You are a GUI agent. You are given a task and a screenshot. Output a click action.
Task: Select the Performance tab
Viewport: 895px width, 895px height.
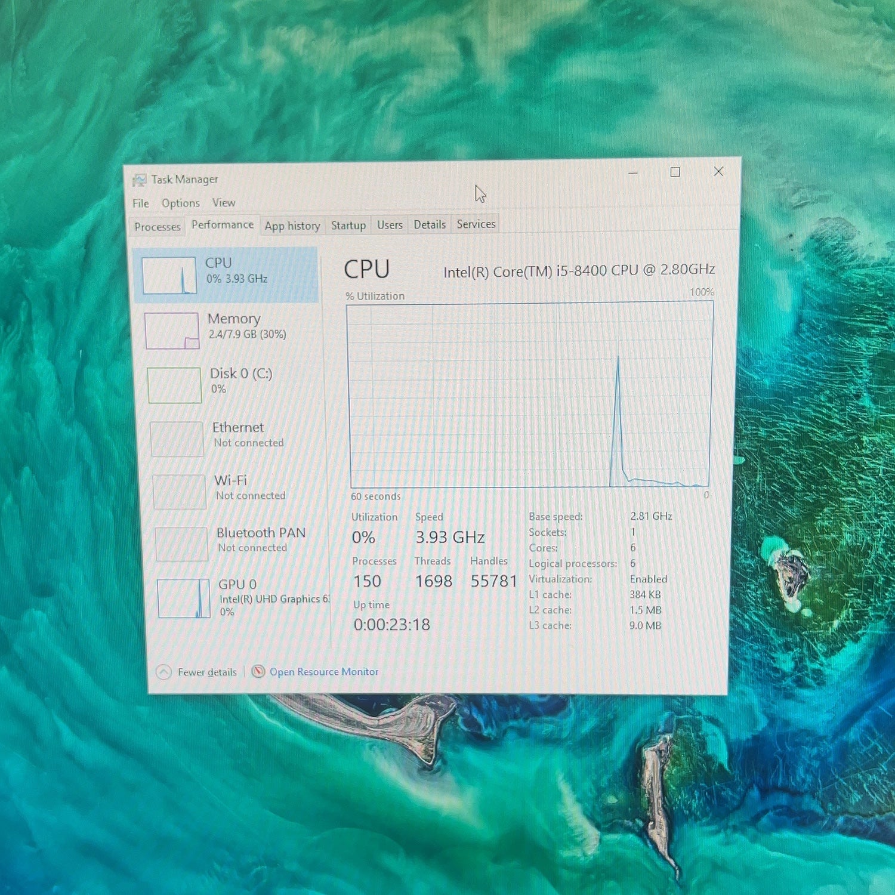(222, 225)
